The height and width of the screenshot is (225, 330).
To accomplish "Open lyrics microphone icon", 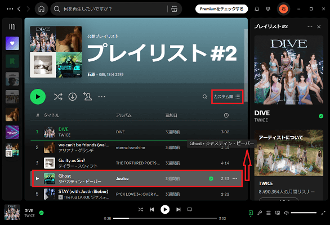I will [x=260, y=213].
